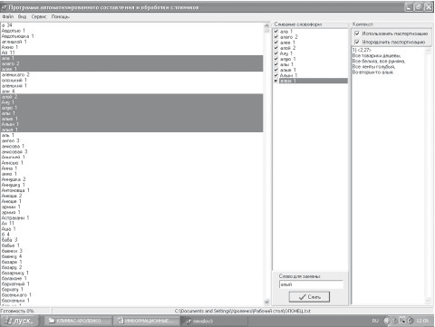Select the highlighted last item in the merge list
This screenshot has height=327, width=435.
(314, 81)
